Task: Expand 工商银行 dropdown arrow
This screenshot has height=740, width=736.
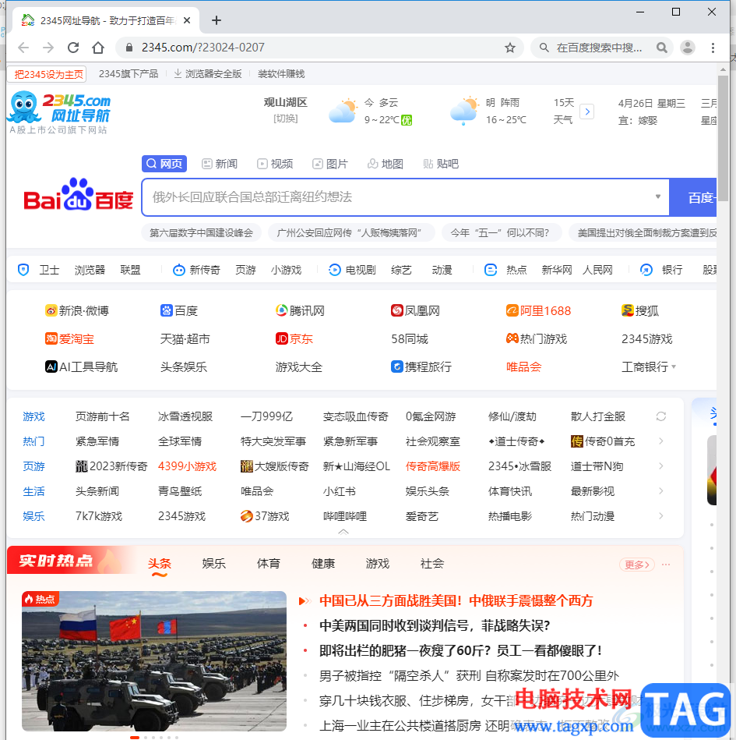Action: (x=674, y=366)
